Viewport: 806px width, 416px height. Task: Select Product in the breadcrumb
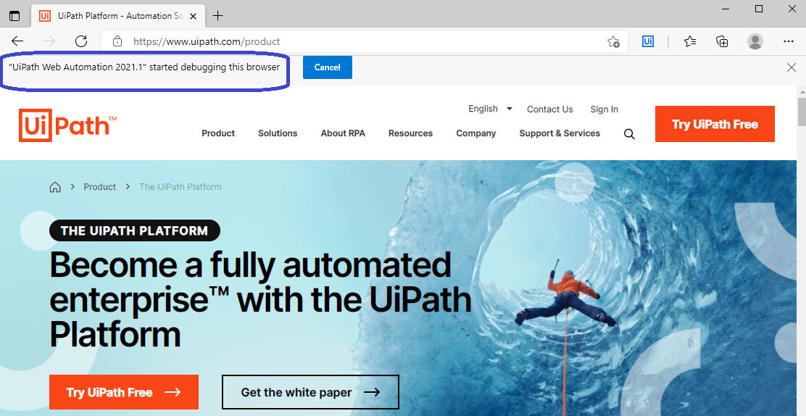point(100,187)
